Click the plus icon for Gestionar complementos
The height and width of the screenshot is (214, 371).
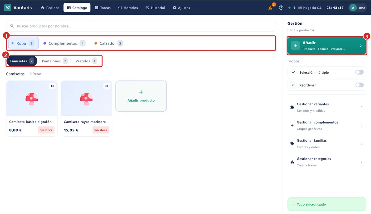tap(292, 126)
